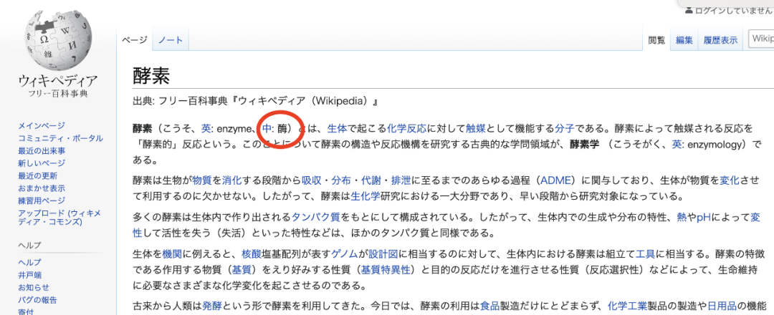Image resolution: width=774 pixels, height=315 pixels.
Task: Open 新しいページ sidebar link
Action: [42, 163]
